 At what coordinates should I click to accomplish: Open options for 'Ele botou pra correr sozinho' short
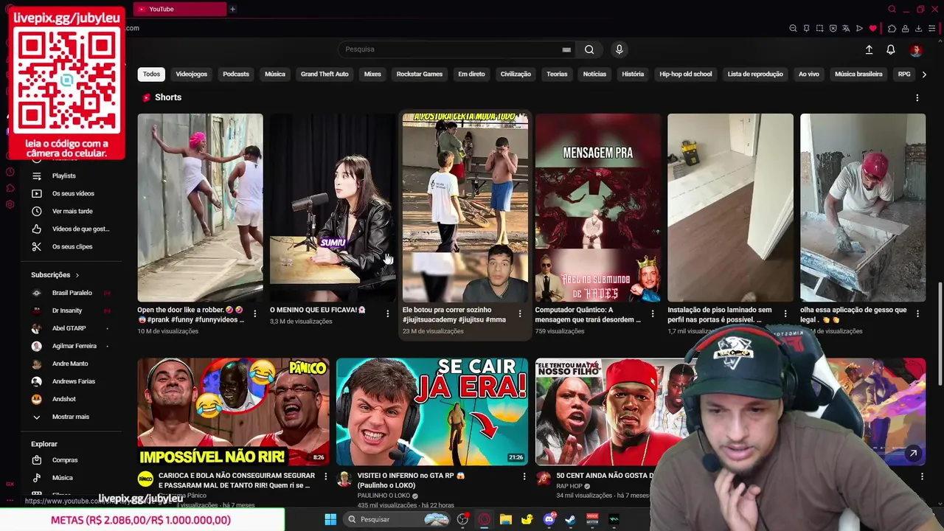(520, 313)
